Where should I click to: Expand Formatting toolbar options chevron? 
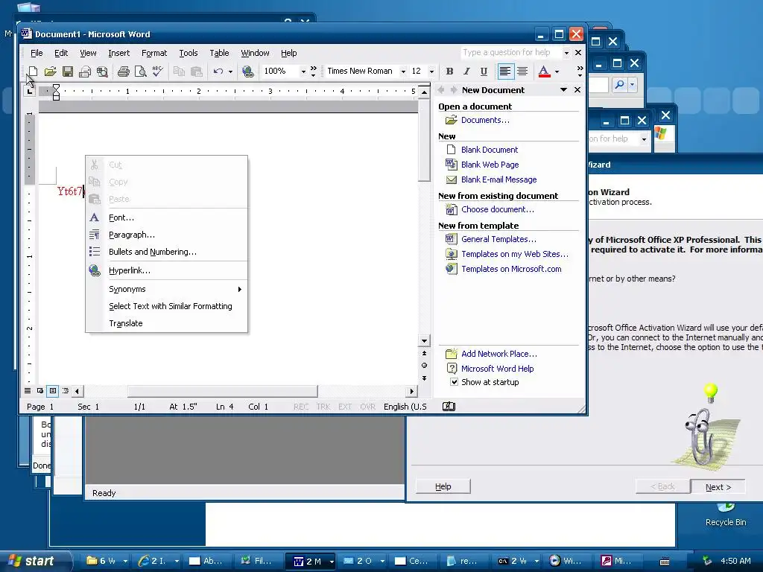coord(580,71)
